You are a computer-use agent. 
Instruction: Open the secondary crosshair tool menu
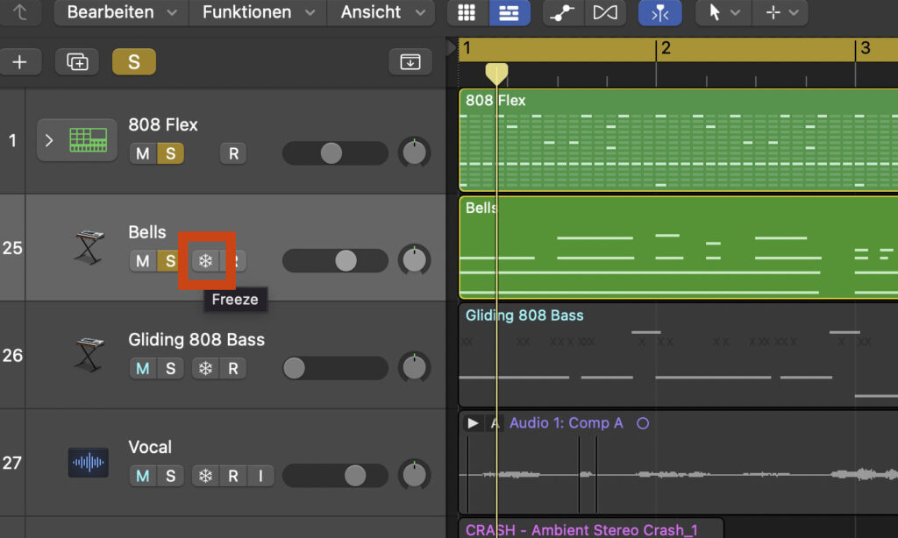[781, 12]
